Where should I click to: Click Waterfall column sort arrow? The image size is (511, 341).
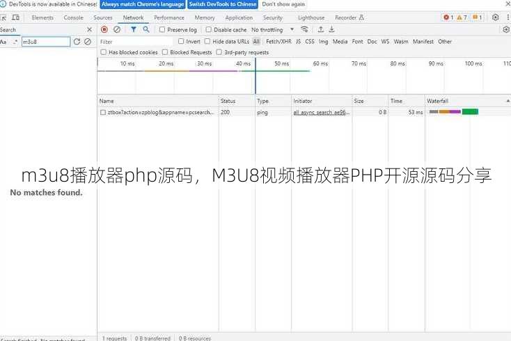[x=508, y=101]
